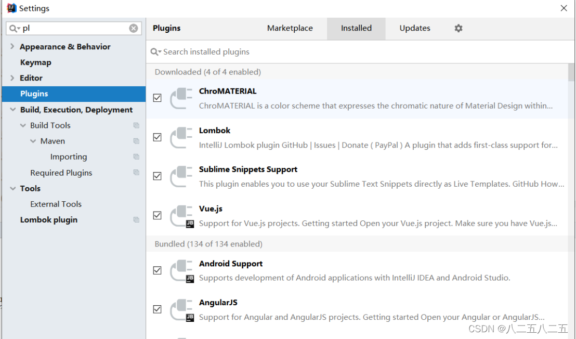The image size is (576, 339).
Task: Collapse the Maven node
Action: click(x=33, y=141)
